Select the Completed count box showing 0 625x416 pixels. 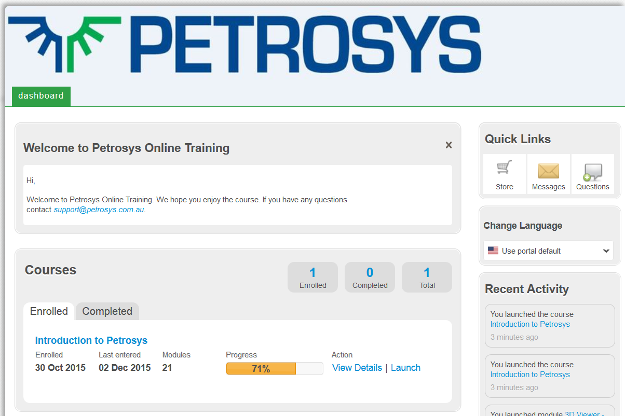click(370, 277)
